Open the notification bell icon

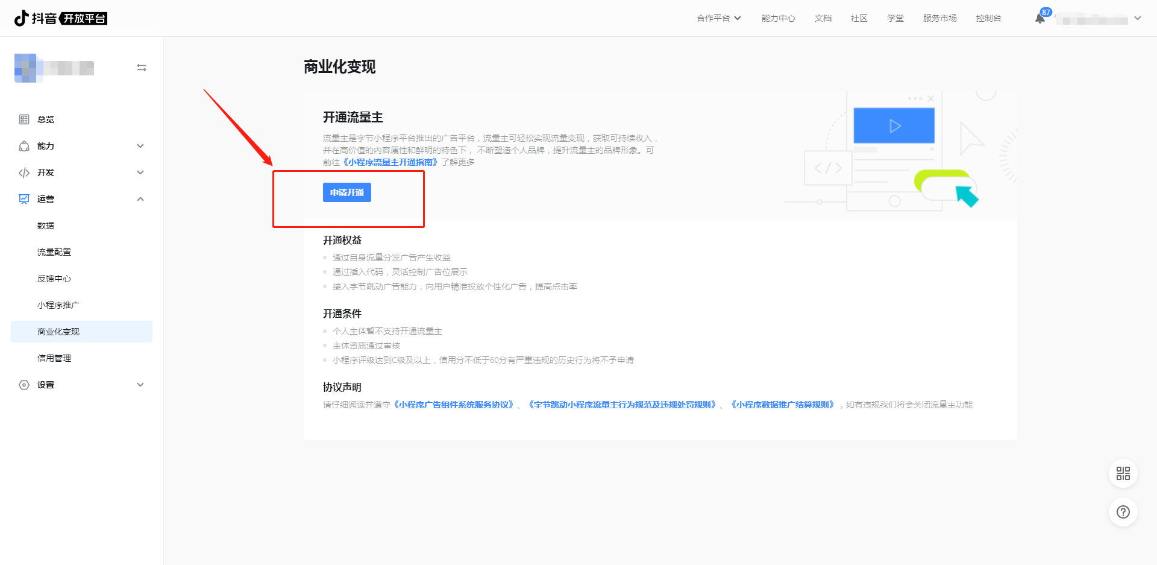point(1040,19)
